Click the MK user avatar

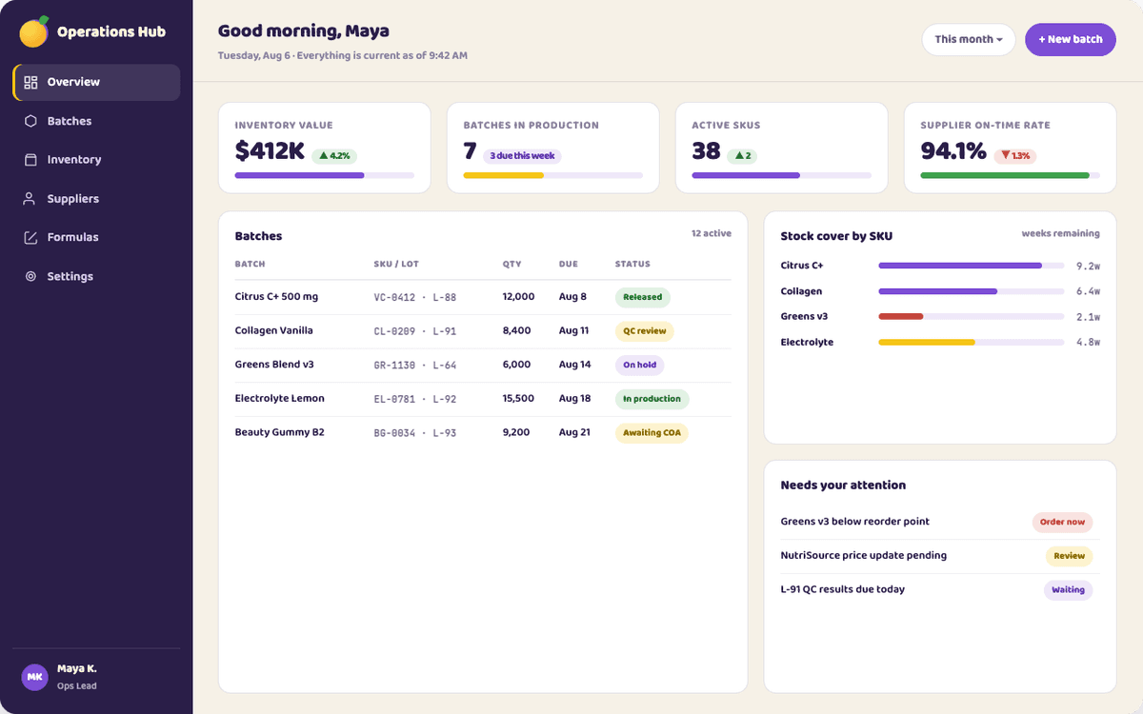(x=34, y=677)
